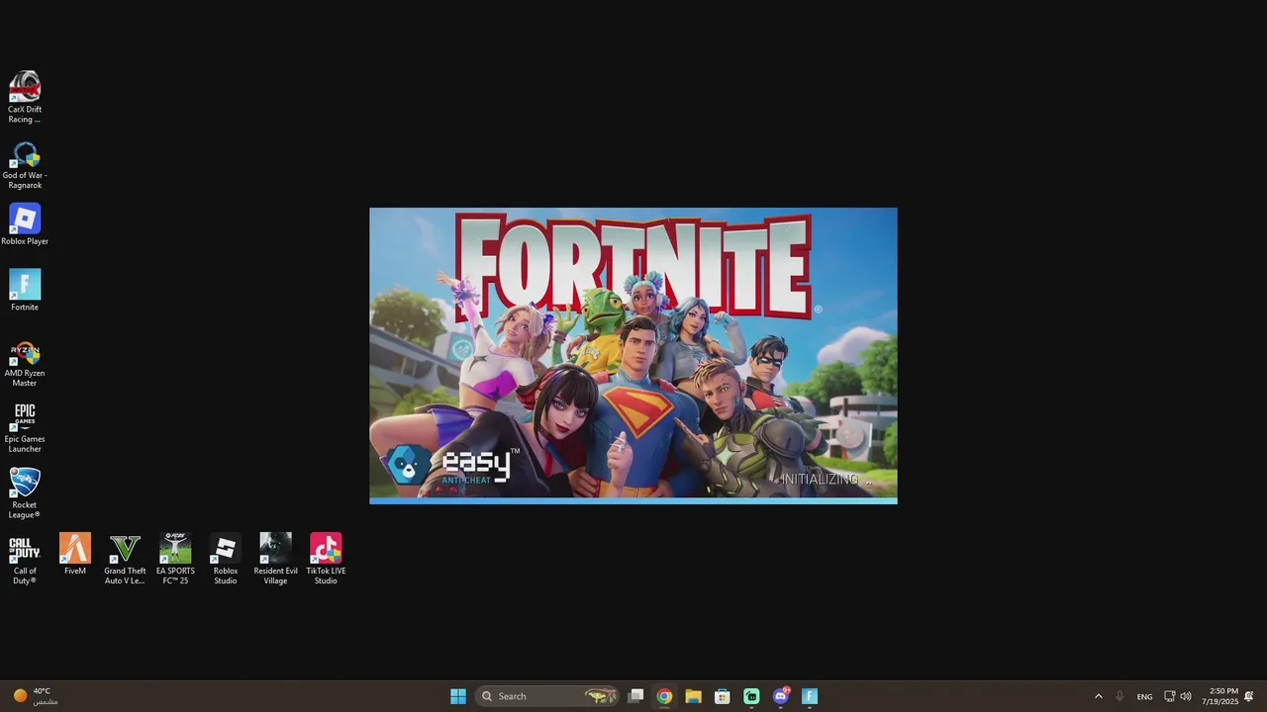Open CarX Drift Racing desktop shortcut
The width and height of the screenshot is (1267, 712).
point(25,97)
